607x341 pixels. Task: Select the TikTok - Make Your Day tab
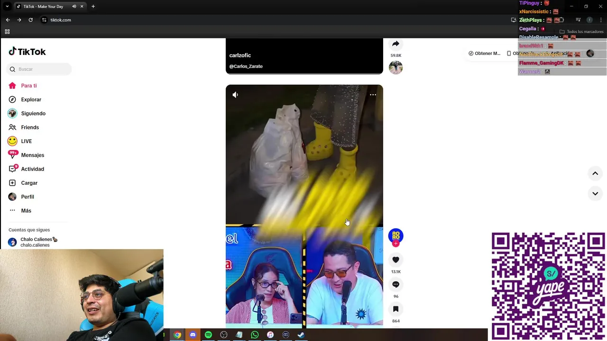[49, 7]
